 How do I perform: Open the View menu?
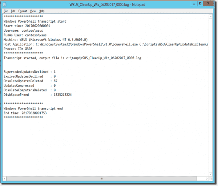(x=33, y=11)
